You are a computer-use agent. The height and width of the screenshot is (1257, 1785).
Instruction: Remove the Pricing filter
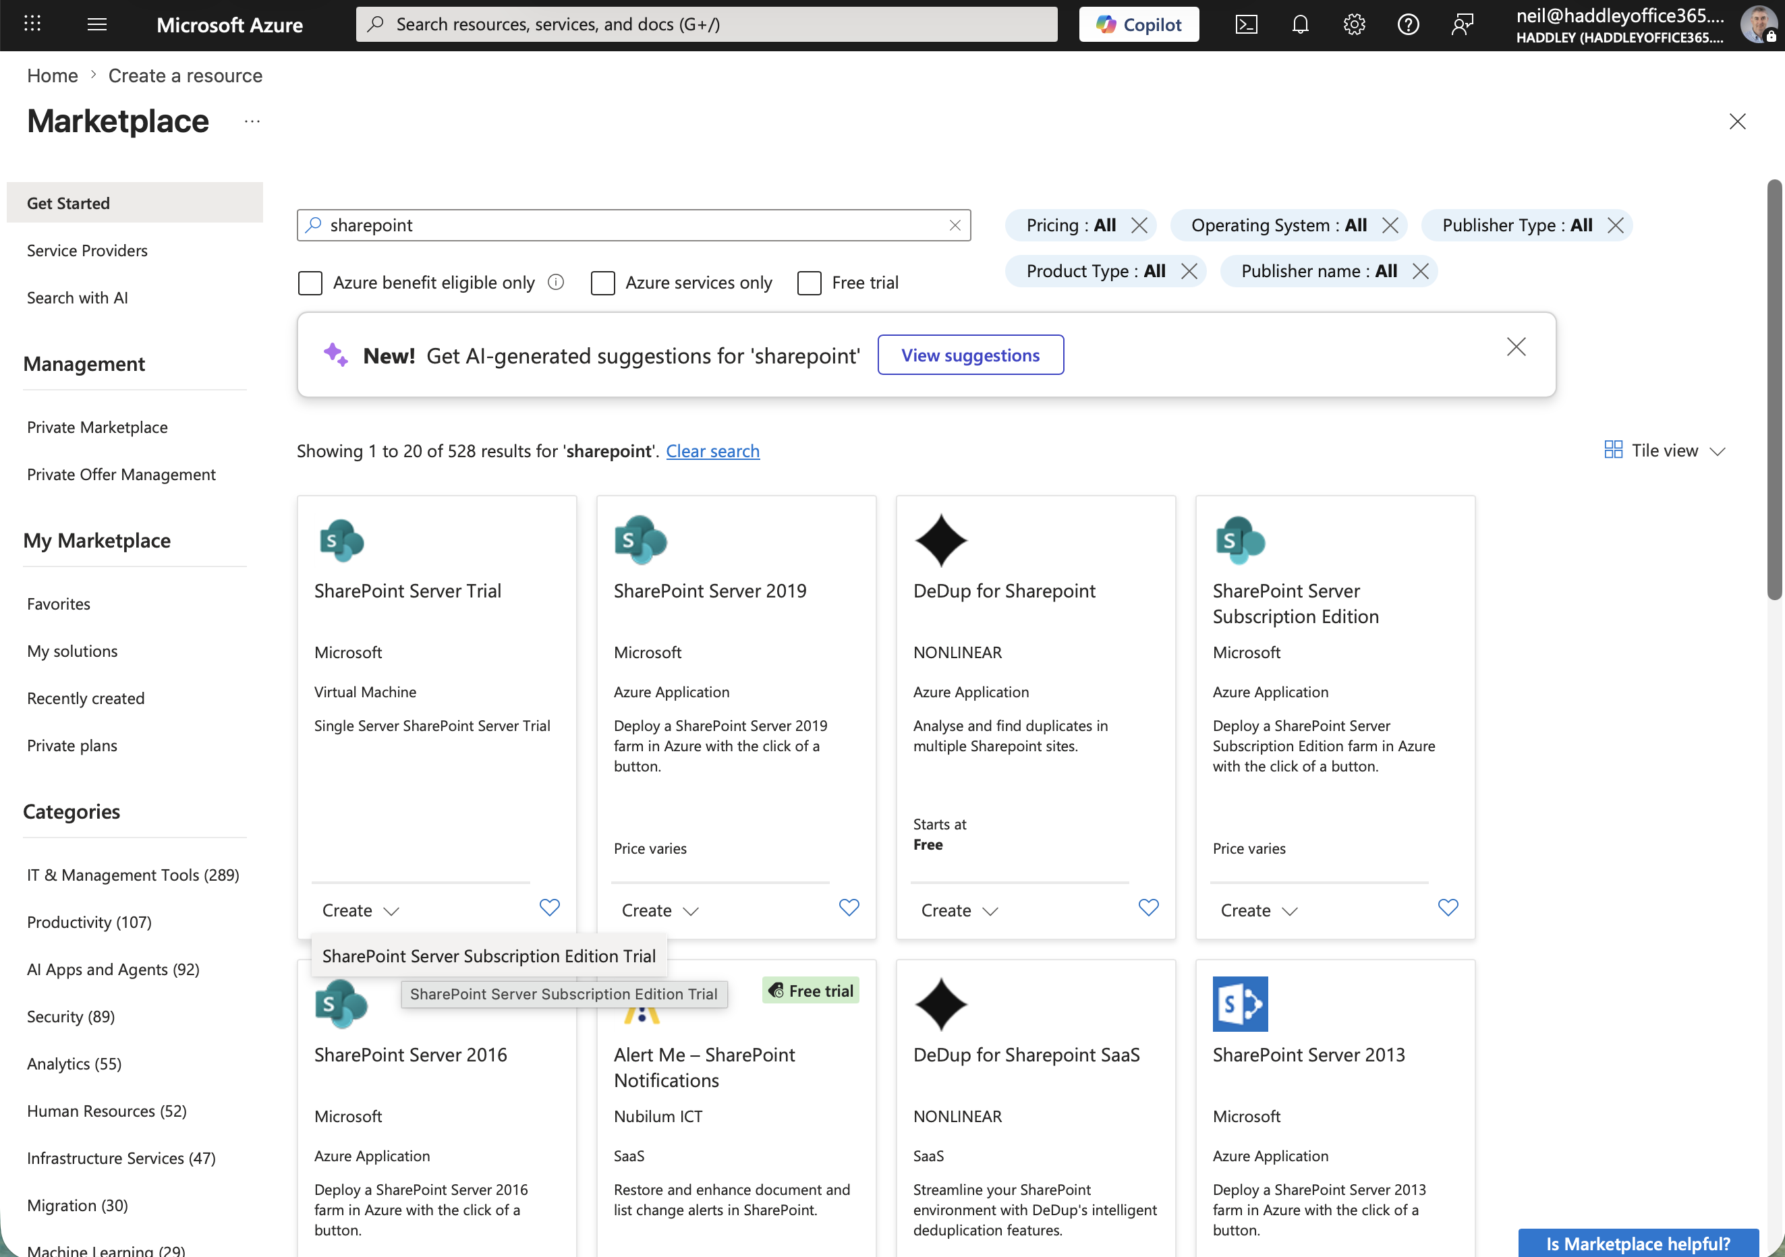click(1139, 225)
